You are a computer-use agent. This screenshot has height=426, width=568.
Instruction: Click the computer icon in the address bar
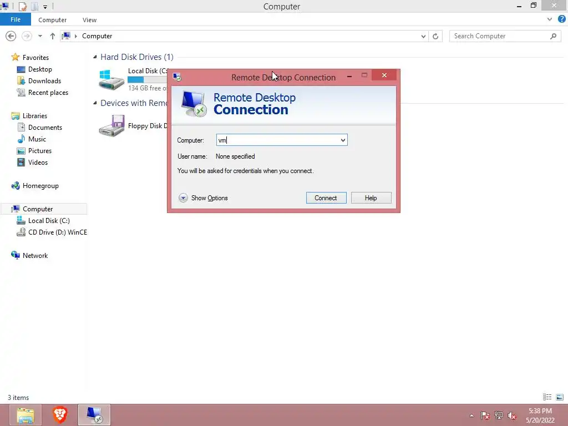tap(67, 36)
